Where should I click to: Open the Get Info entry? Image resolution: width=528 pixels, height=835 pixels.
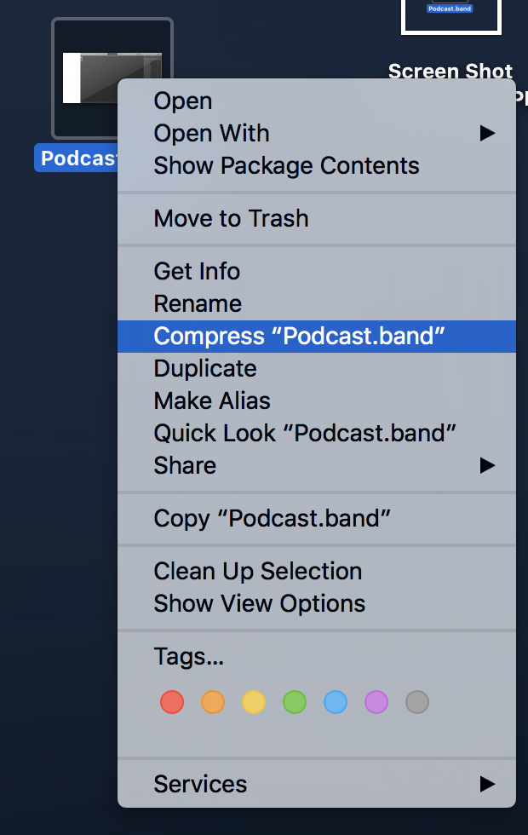point(317,271)
